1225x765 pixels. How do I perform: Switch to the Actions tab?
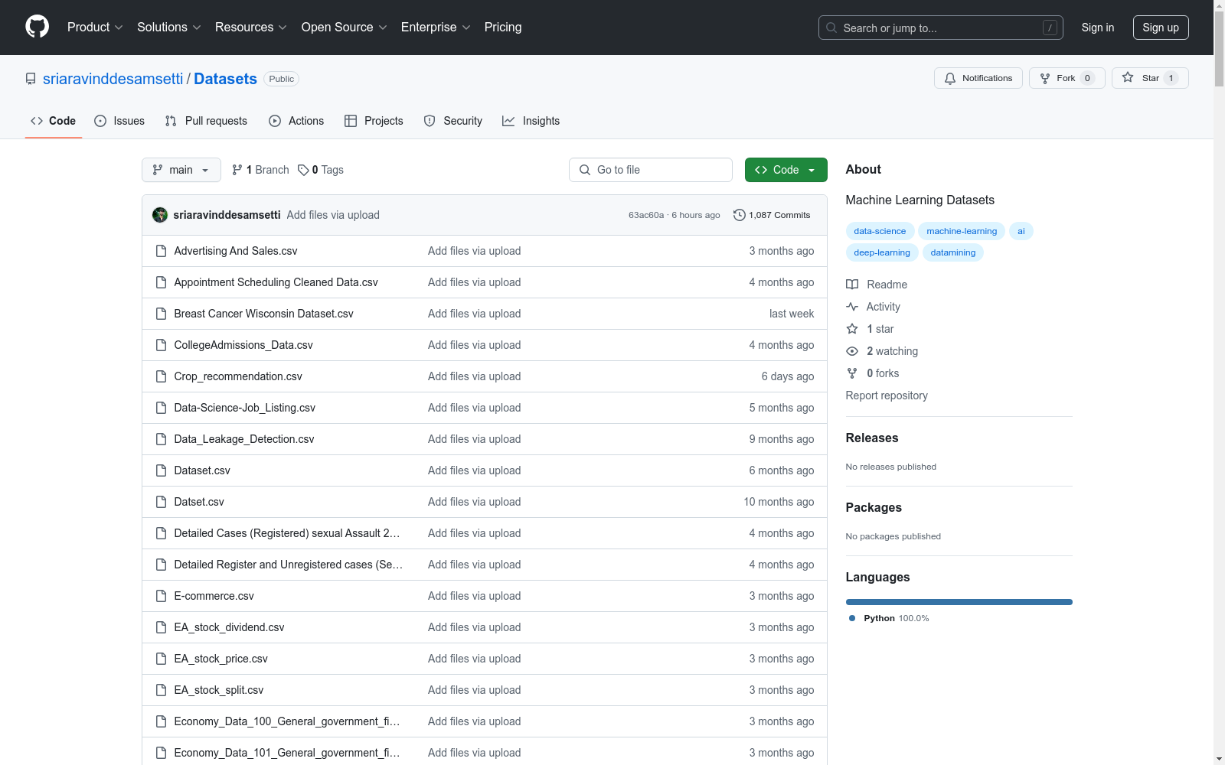(296, 121)
